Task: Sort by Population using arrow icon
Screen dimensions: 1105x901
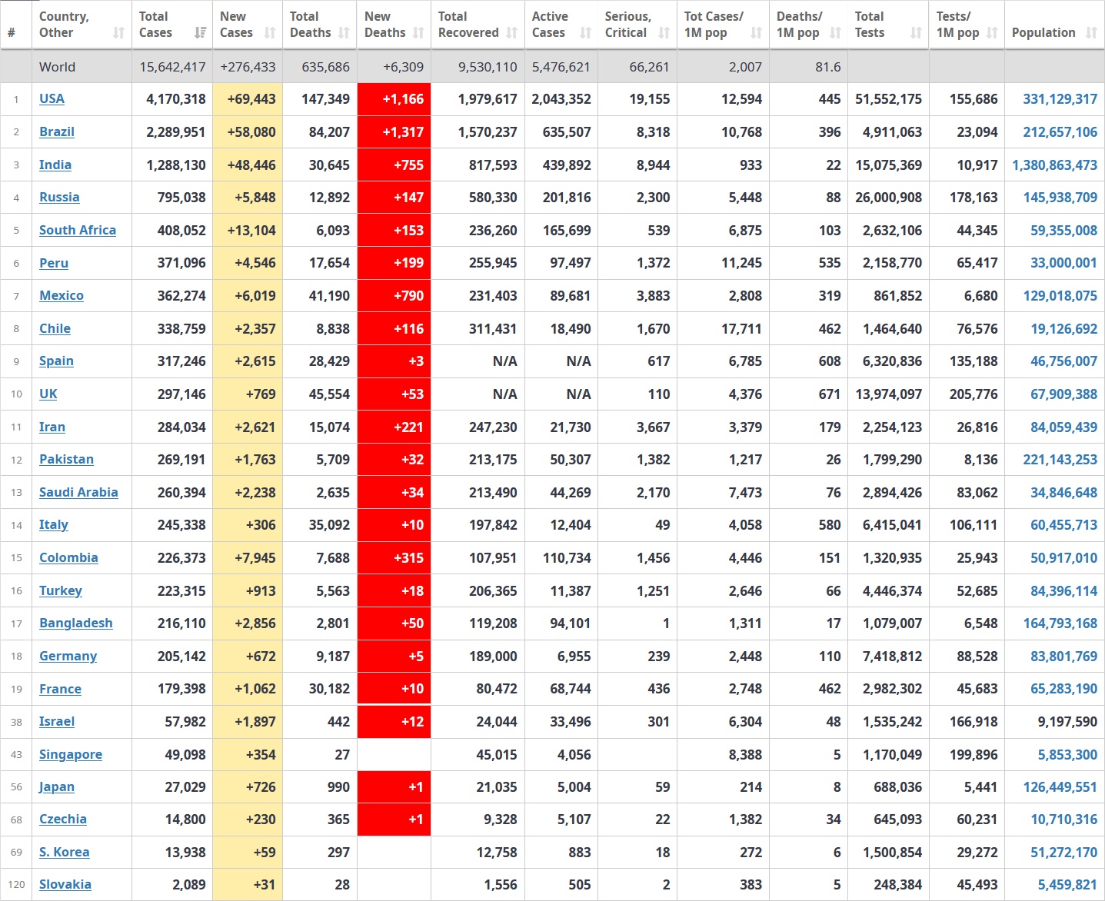Action: [1091, 33]
